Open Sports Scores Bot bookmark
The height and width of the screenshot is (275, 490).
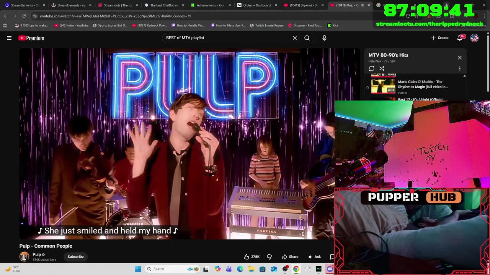tap(110, 25)
